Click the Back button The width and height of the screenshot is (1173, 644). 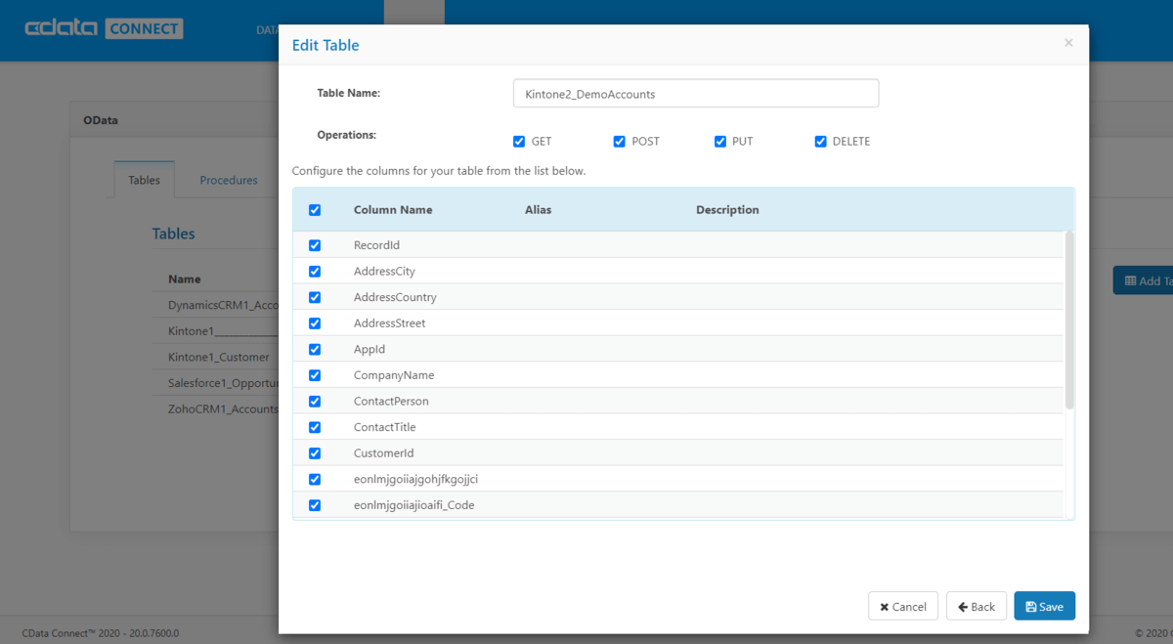[x=977, y=606]
